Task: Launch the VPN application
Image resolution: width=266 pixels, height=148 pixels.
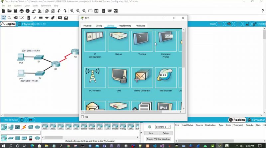Action: 119,77
